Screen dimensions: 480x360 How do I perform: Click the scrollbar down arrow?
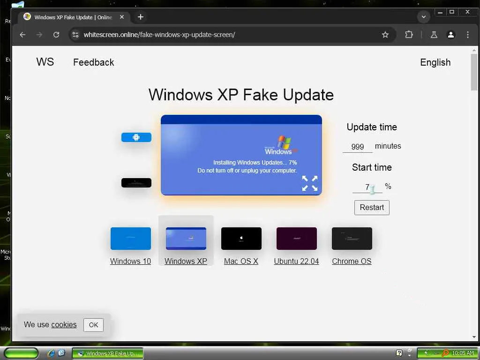point(474,337)
